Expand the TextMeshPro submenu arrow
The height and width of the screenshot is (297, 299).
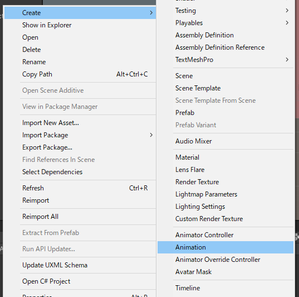tap(287, 60)
